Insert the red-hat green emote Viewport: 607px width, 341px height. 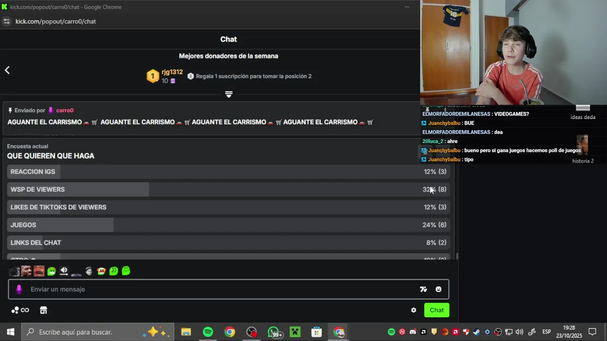click(101, 271)
